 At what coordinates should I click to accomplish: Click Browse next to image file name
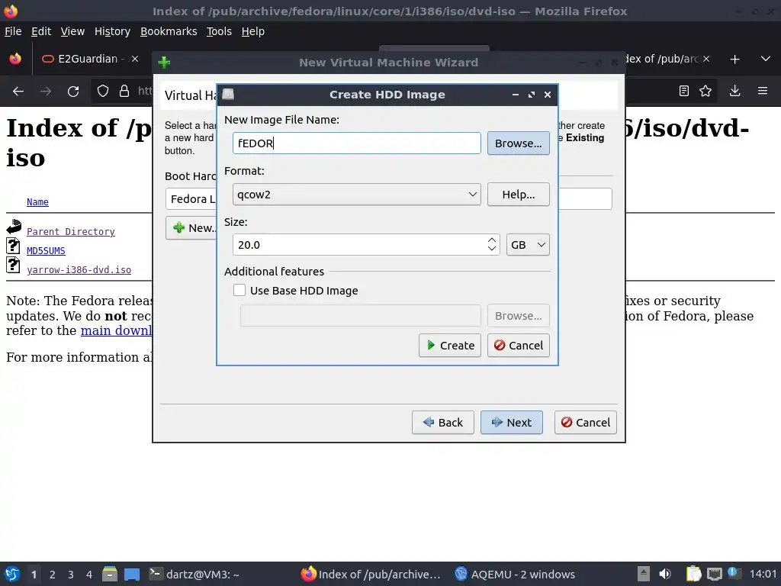[x=518, y=143]
